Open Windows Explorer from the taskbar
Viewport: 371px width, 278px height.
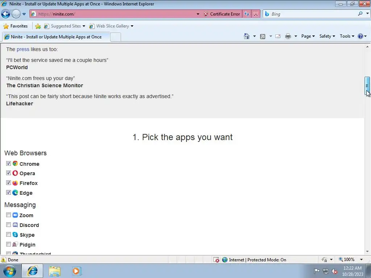[55, 271]
